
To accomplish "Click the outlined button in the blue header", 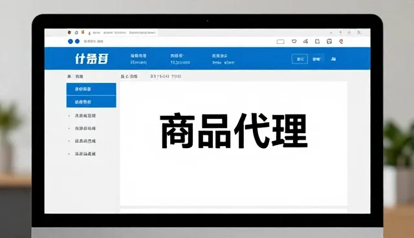I will (x=300, y=59).
